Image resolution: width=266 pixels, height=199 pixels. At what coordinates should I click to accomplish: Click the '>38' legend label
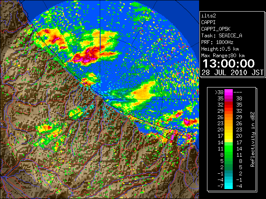click(x=219, y=92)
